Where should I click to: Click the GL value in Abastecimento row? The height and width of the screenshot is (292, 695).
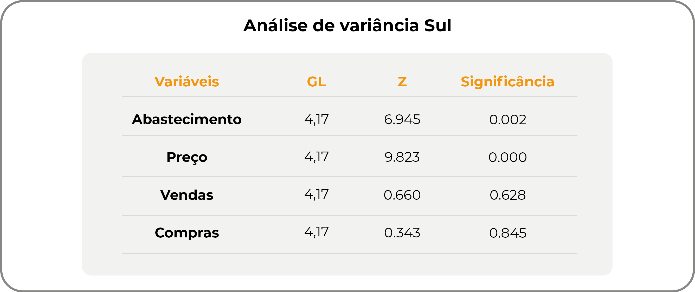pyautogui.click(x=316, y=119)
